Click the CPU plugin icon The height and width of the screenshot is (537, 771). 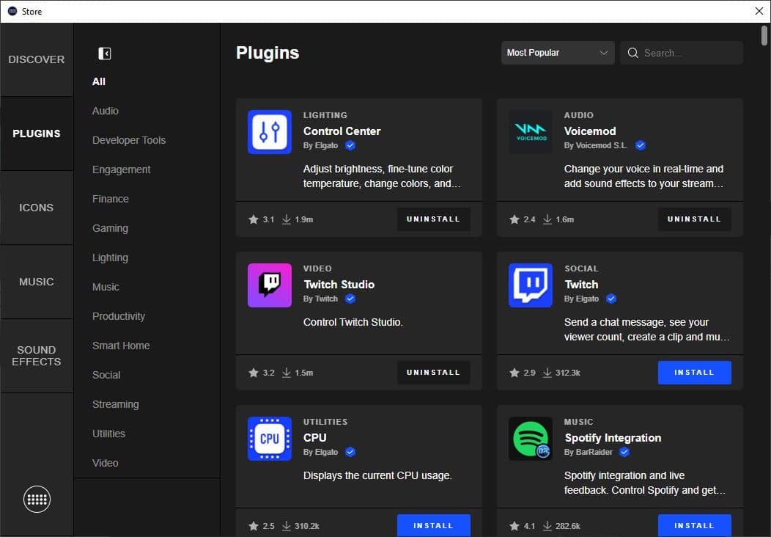point(270,439)
